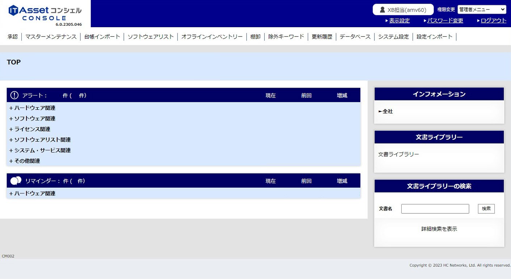Click the TOP page heading
Image resolution: width=511 pixels, height=279 pixels.
coord(14,62)
